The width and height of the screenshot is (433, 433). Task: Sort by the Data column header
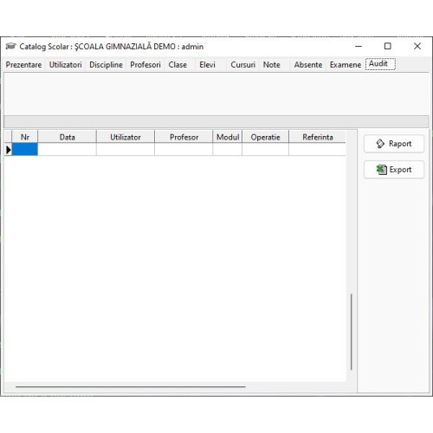[x=68, y=137]
